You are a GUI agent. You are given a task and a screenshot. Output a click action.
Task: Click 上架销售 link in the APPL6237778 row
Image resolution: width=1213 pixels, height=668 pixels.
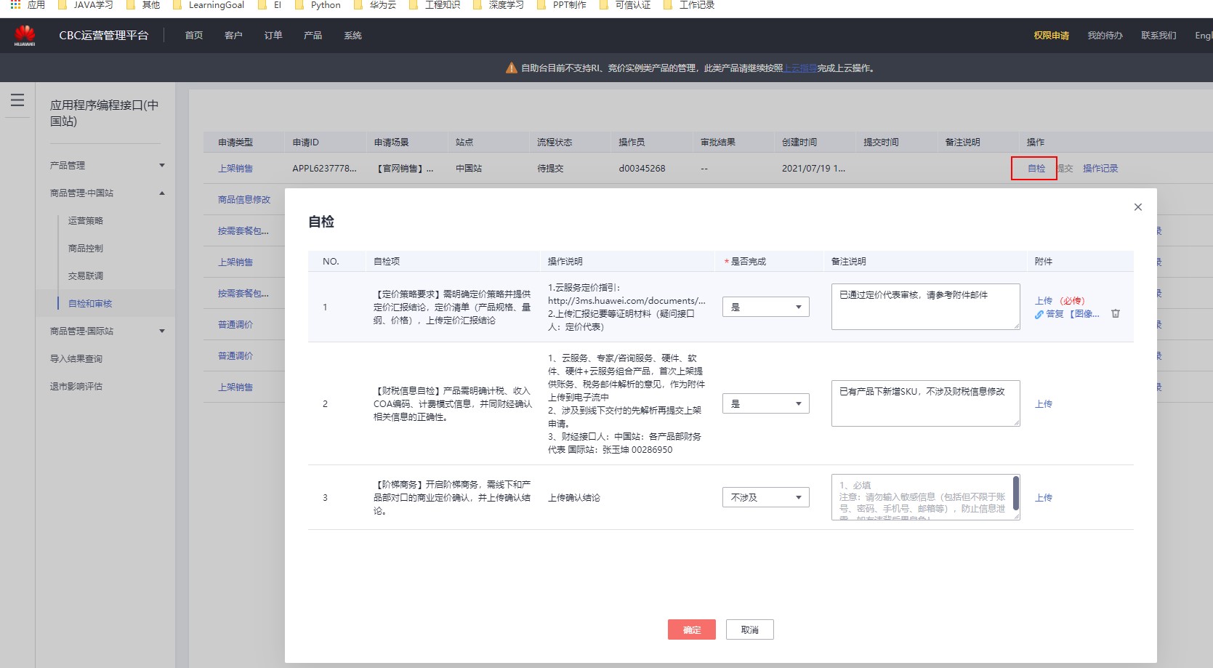pyautogui.click(x=235, y=169)
